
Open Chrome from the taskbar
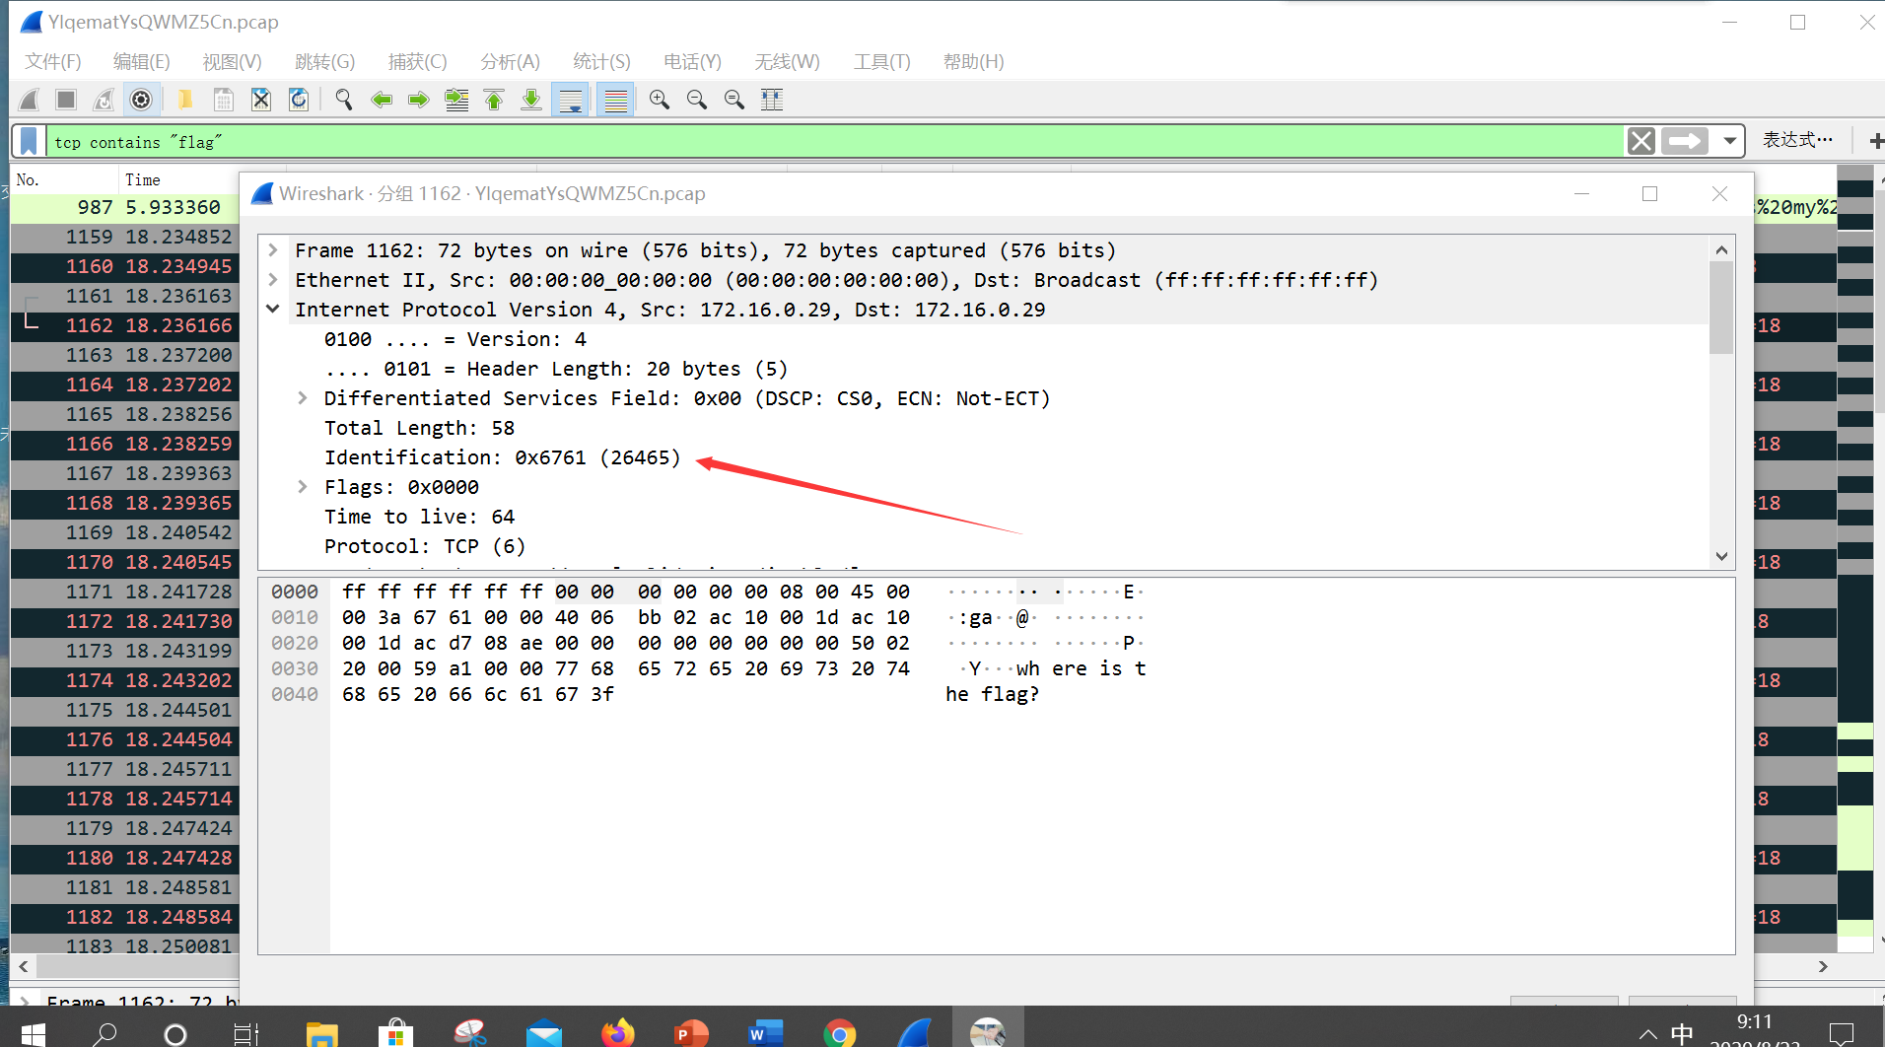pos(840,1032)
